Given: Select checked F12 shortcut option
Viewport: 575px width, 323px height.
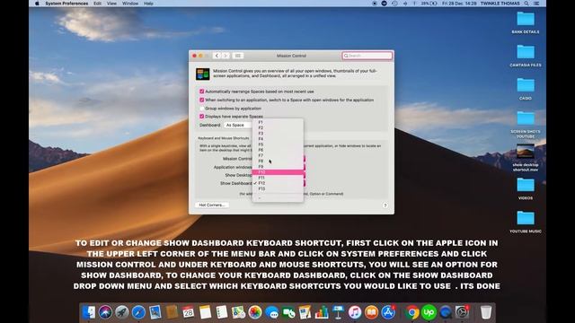Looking at the screenshot, I should 278,183.
